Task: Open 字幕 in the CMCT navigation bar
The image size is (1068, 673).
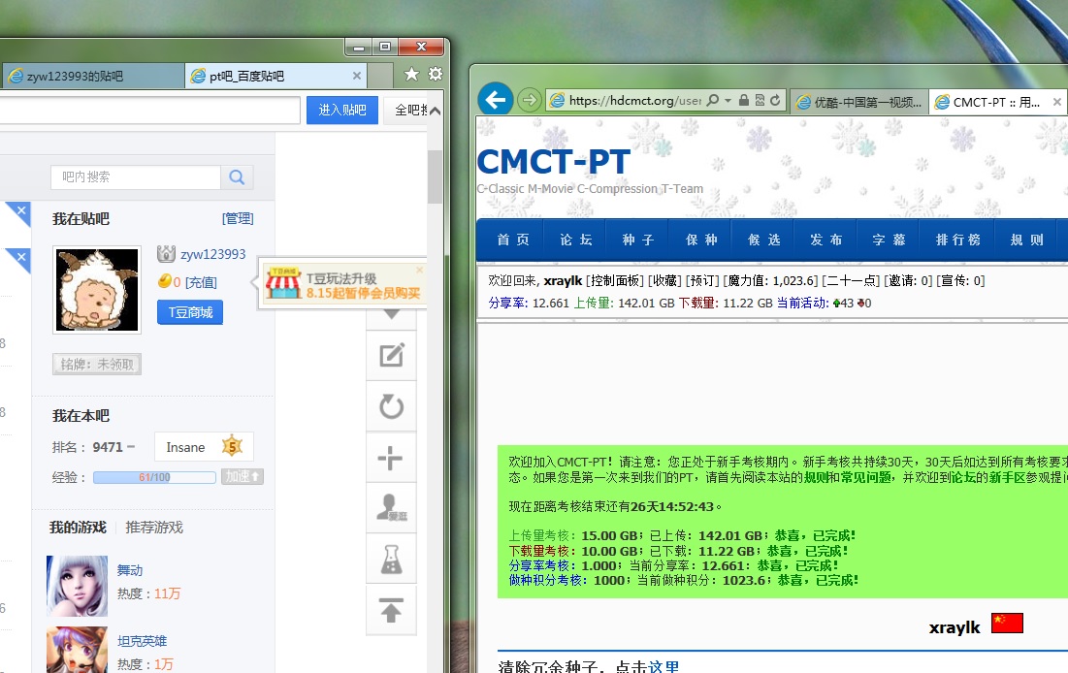Action: [x=889, y=240]
